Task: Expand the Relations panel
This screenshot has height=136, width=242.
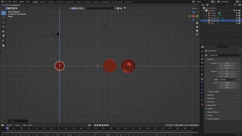Action: point(210,95)
